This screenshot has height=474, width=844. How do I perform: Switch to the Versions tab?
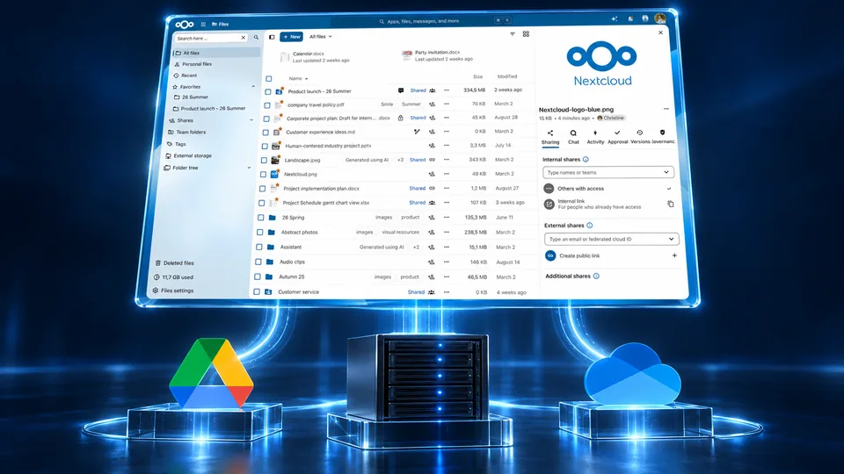pos(640,137)
